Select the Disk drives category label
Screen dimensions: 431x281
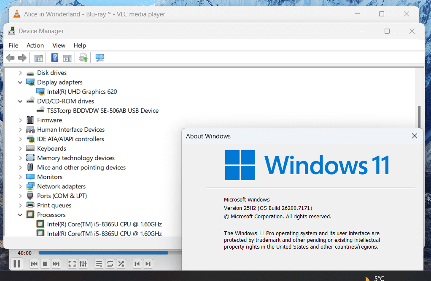click(52, 73)
